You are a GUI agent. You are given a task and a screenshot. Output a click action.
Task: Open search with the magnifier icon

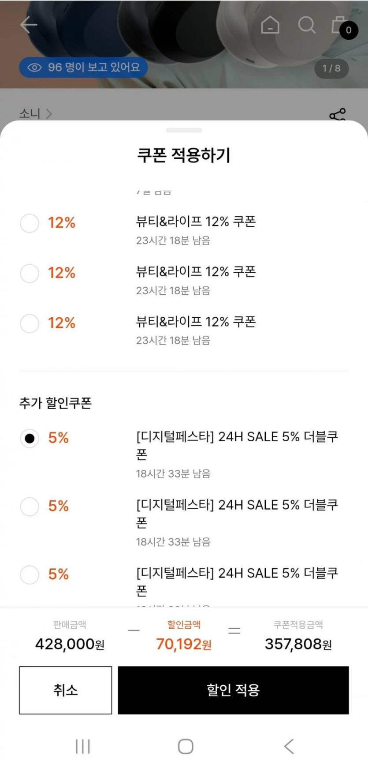[x=306, y=25]
